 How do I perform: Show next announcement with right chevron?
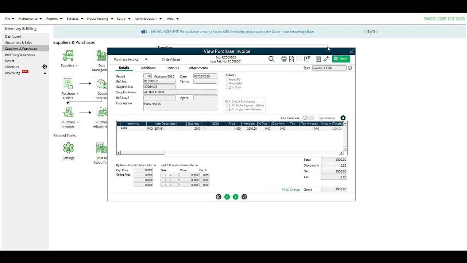tap(377, 32)
